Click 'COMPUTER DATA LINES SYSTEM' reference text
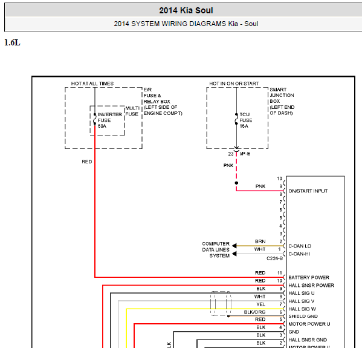Viewport: 362px width, 348px height. point(216,250)
